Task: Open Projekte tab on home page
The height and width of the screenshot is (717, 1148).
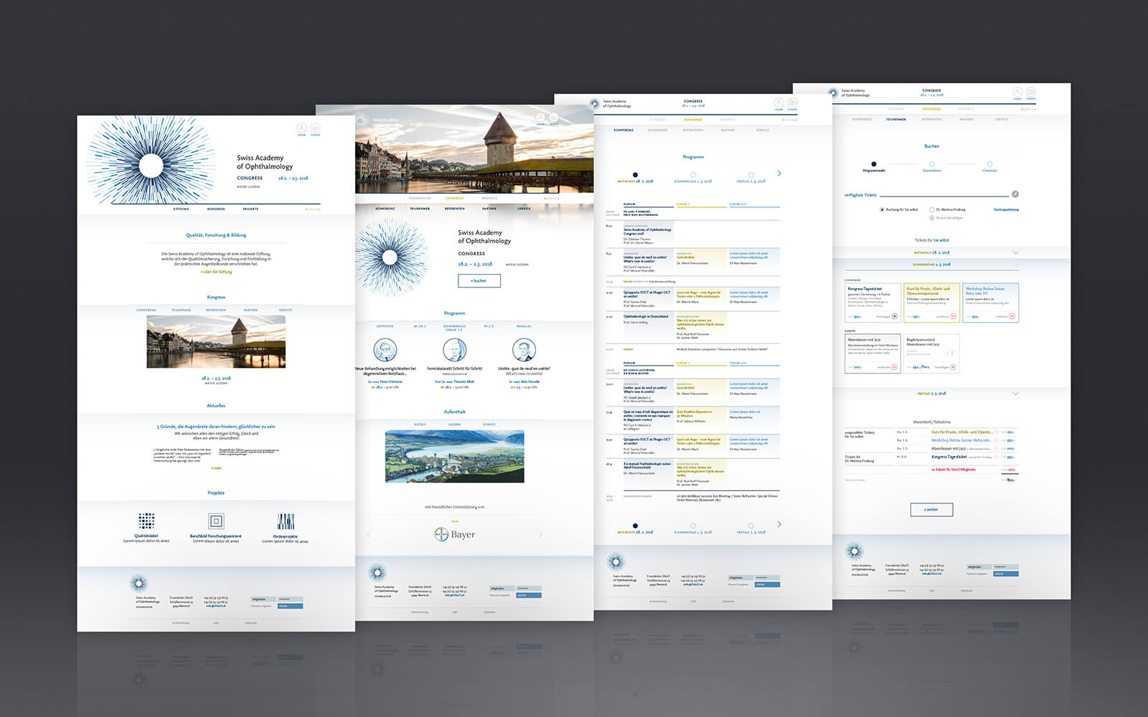Action: (x=250, y=209)
